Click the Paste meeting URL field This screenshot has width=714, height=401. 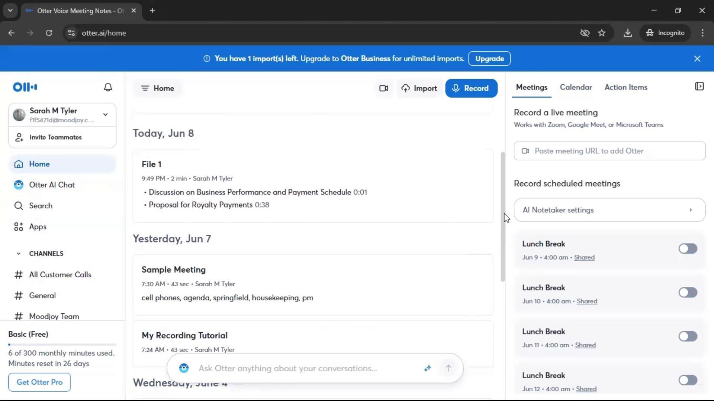[x=609, y=151]
